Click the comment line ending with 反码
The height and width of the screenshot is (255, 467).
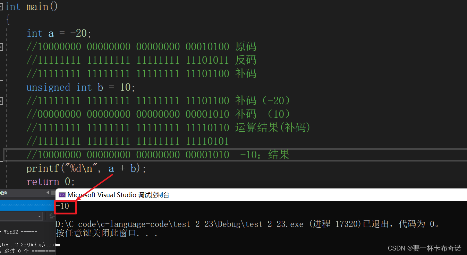142,60
